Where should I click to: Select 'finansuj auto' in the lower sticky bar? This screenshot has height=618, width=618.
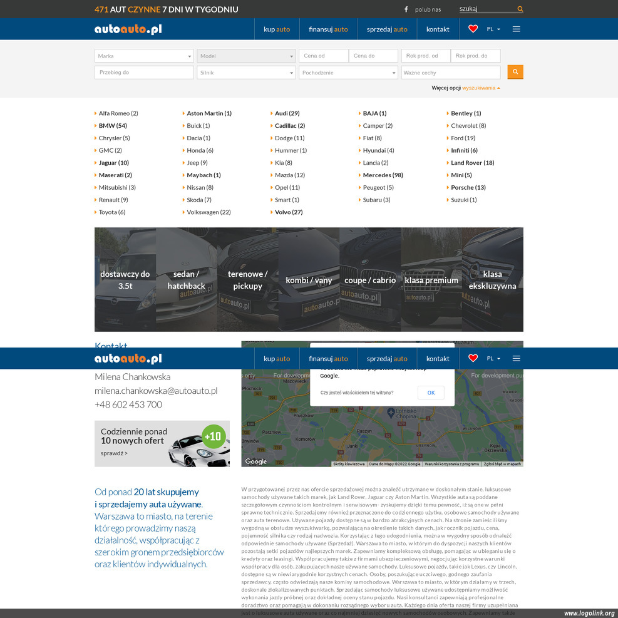(x=328, y=359)
